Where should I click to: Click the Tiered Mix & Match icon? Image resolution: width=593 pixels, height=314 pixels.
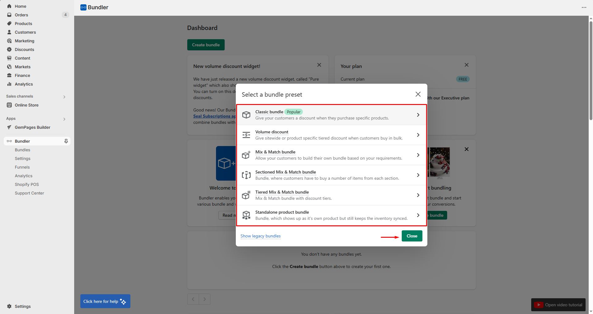[246, 195]
